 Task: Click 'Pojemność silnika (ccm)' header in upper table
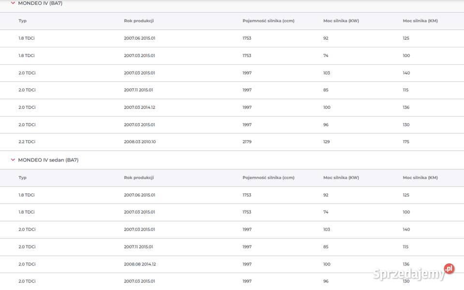click(x=268, y=21)
